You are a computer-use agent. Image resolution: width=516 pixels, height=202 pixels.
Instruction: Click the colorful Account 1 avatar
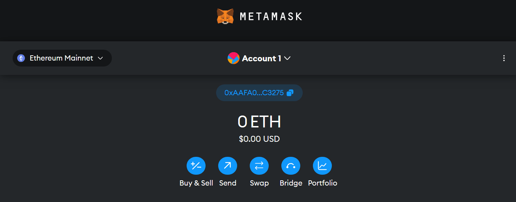pos(233,58)
